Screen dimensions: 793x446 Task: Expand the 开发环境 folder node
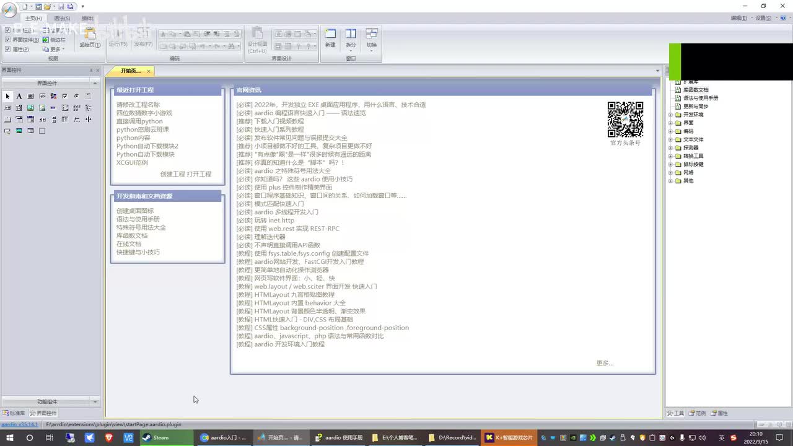tap(670, 115)
